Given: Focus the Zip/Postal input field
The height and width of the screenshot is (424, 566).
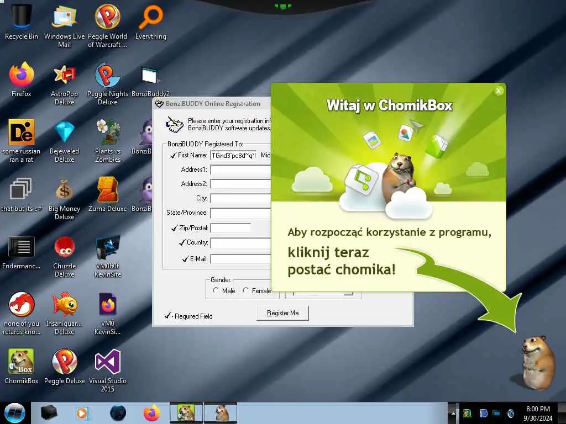Looking at the screenshot, I should pyautogui.click(x=230, y=228).
